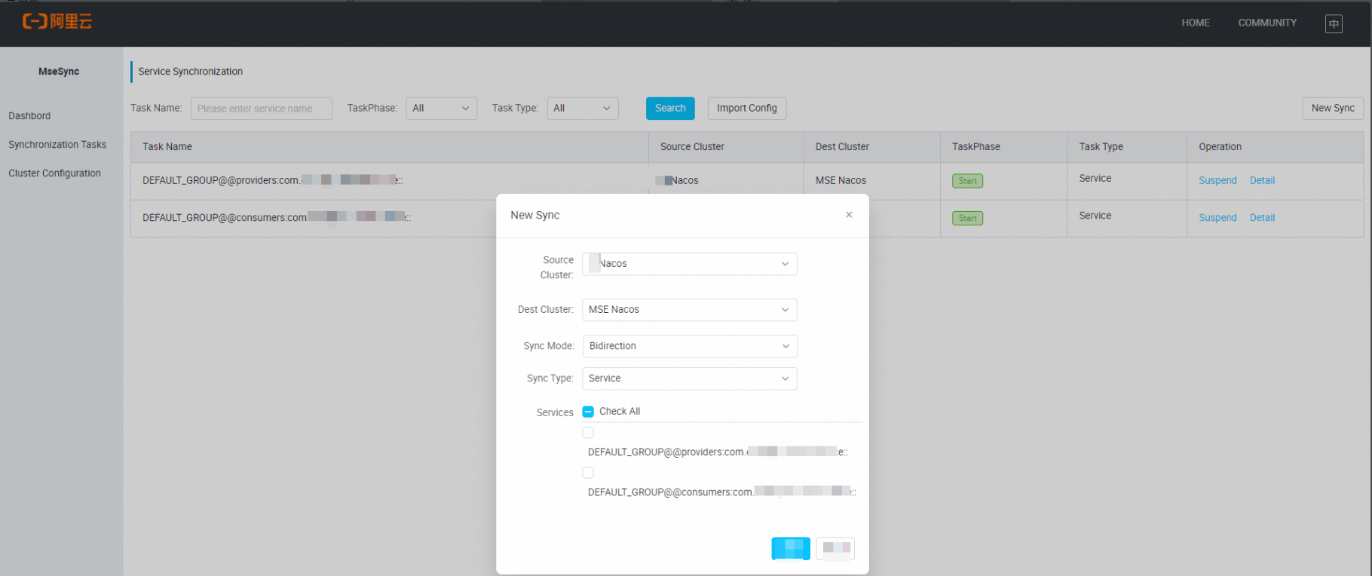This screenshot has width=1372, height=576.
Task: Click DEFAULT_GROUP@@providers service label in dialog
Action: tap(718, 452)
